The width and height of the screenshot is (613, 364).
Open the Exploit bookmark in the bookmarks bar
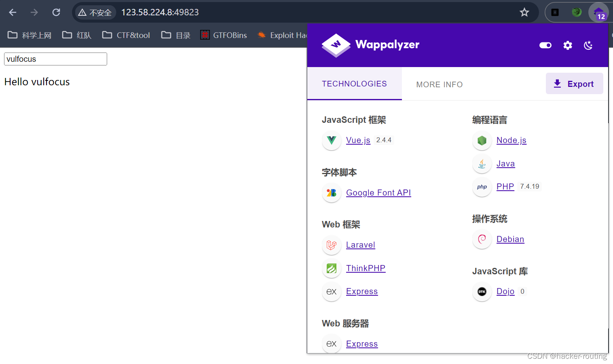click(x=282, y=35)
